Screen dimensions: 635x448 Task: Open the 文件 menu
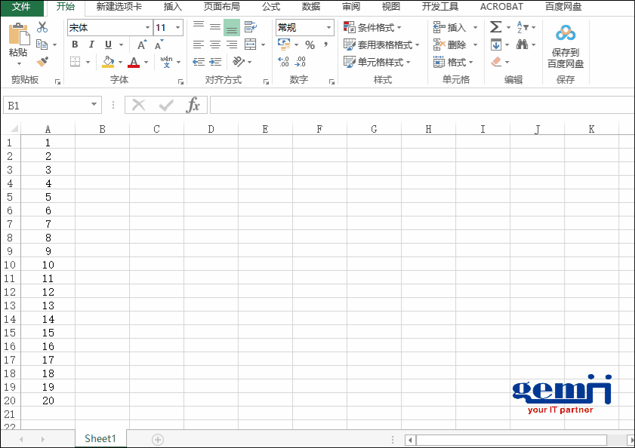(21, 7)
